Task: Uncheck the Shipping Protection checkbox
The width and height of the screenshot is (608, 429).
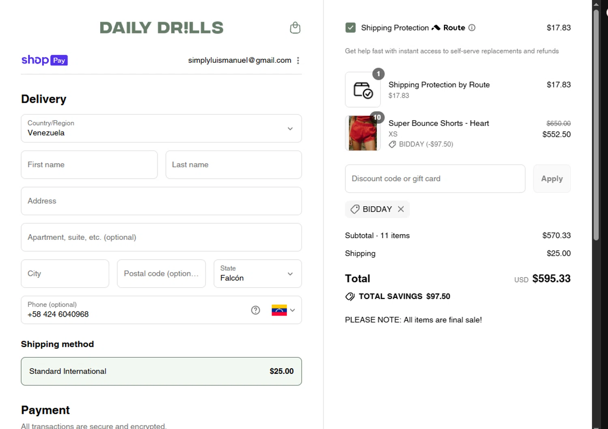Action: 351,28
